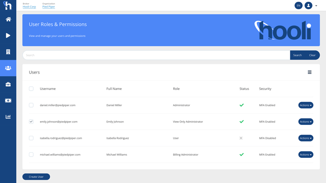Open the home icon in sidebar

(8, 20)
